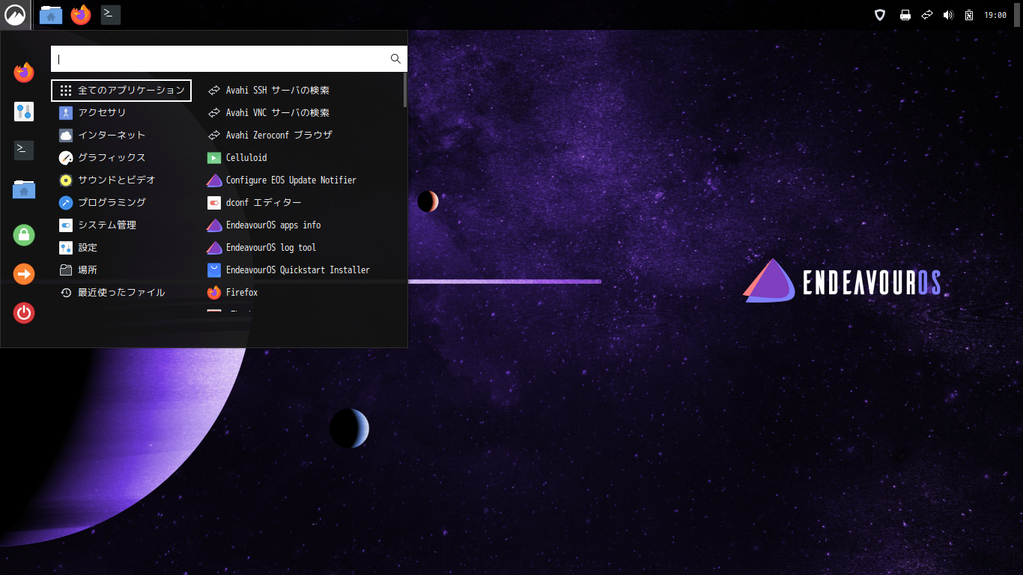Click the battery power tray icon
Screen dimensions: 1023x575
[x=969, y=15]
